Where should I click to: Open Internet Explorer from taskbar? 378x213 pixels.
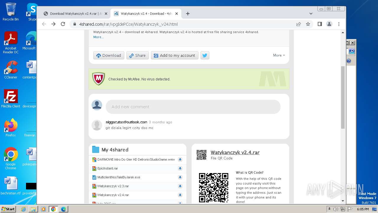[x=23, y=209]
